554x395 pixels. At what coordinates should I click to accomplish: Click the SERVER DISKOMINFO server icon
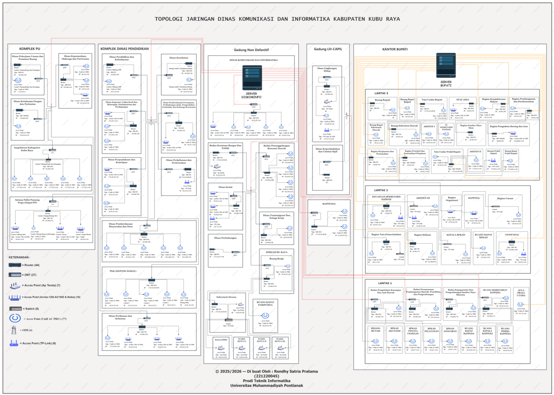click(x=252, y=78)
